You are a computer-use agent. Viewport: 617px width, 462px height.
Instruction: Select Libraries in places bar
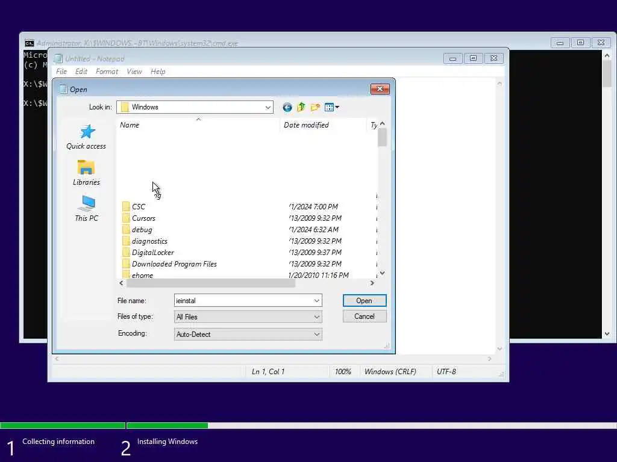tap(86, 173)
